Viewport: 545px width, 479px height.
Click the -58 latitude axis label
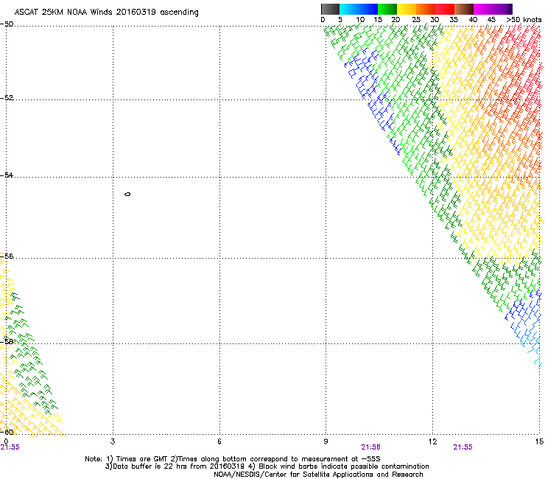click(x=7, y=342)
